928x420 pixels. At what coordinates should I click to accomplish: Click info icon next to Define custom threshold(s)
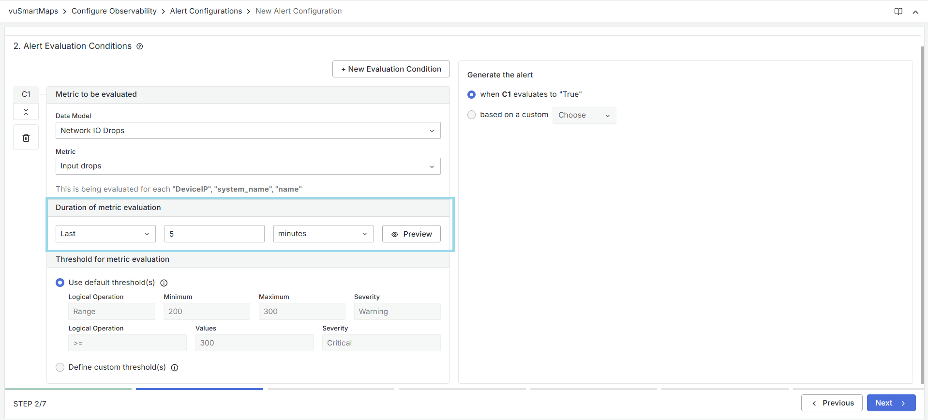click(175, 368)
